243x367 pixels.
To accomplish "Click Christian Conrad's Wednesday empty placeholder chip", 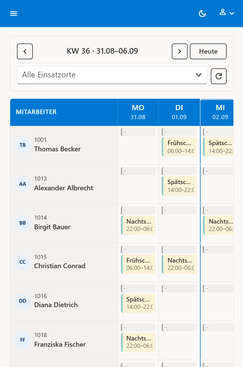I will [x=218, y=250].
